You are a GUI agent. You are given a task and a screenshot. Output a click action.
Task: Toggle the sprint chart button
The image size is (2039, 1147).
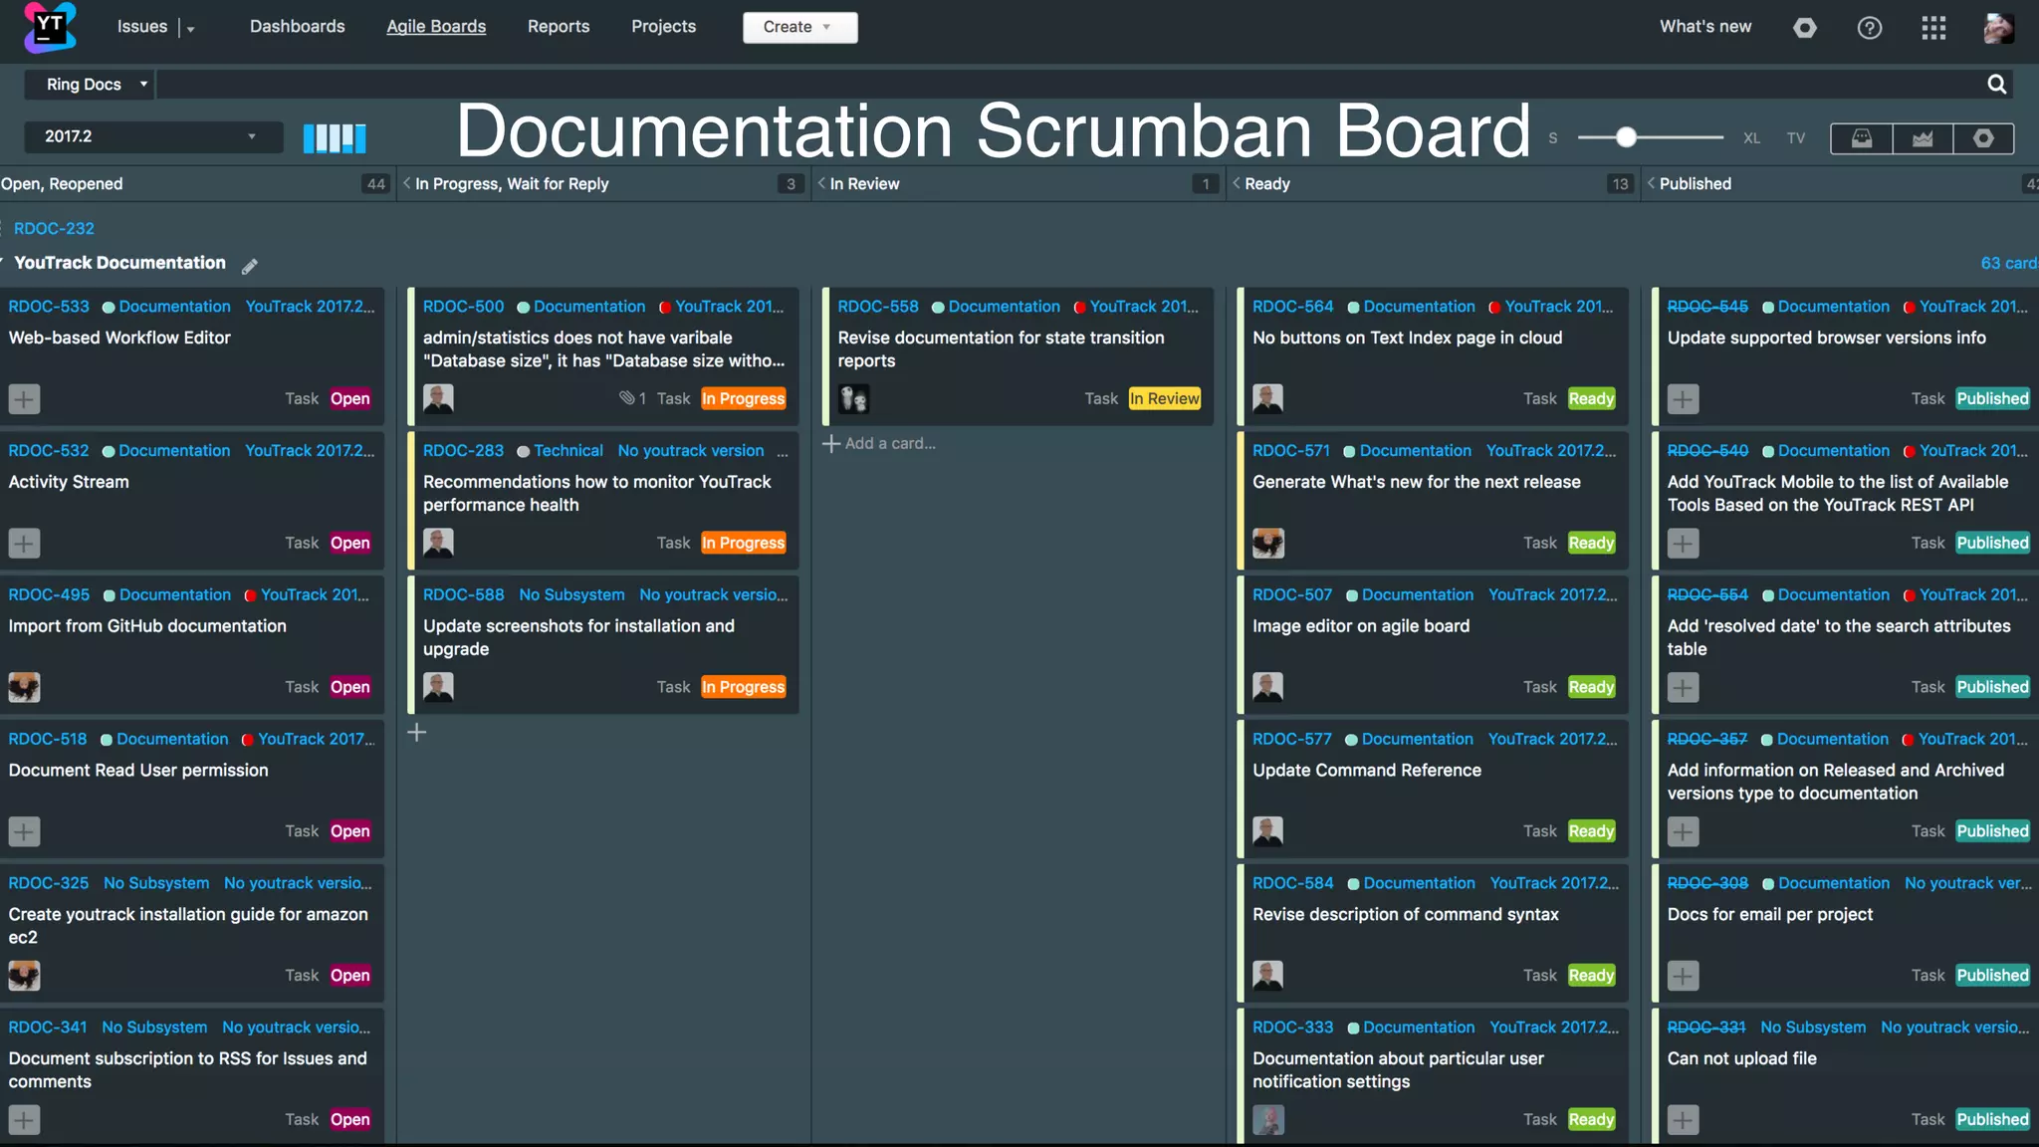click(x=1923, y=138)
